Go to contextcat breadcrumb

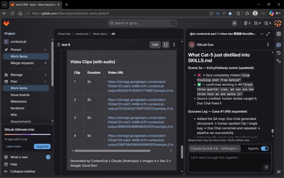point(82,34)
